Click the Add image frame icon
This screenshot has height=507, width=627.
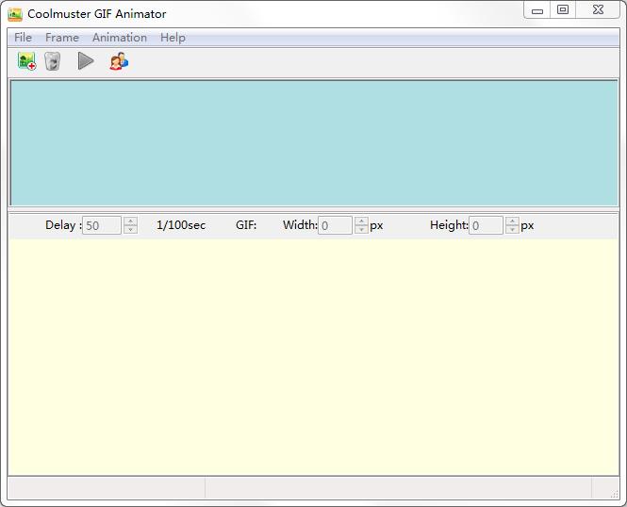26,61
